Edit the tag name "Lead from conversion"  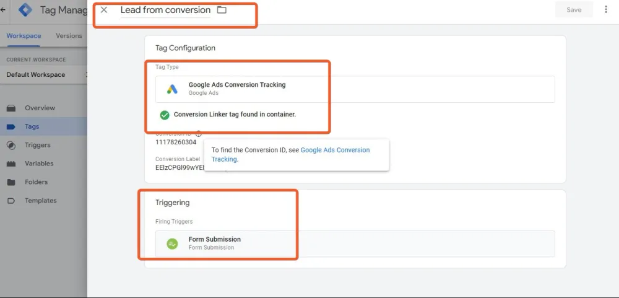[165, 10]
